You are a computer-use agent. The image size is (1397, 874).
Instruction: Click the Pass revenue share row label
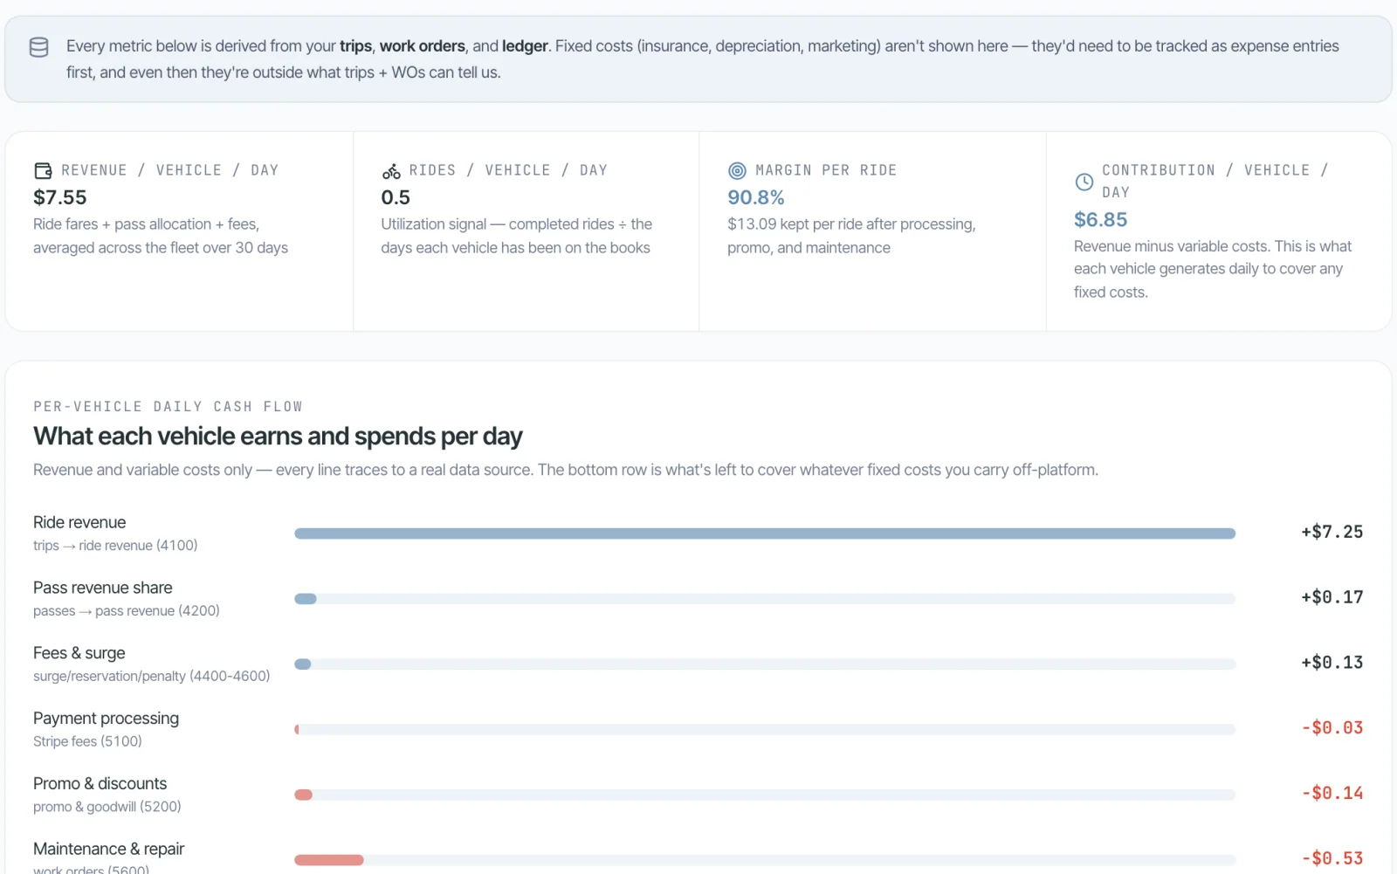[103, 588]
